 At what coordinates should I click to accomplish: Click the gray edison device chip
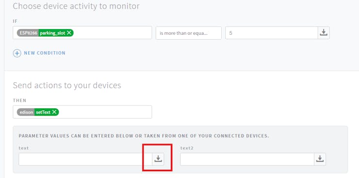pos(26,112)
